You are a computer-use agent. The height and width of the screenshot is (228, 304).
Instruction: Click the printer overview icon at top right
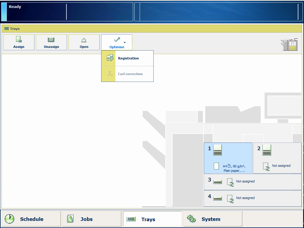tap(289, 44)
